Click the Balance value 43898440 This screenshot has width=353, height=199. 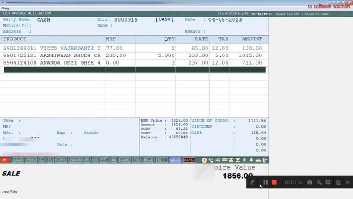[178, 137]
